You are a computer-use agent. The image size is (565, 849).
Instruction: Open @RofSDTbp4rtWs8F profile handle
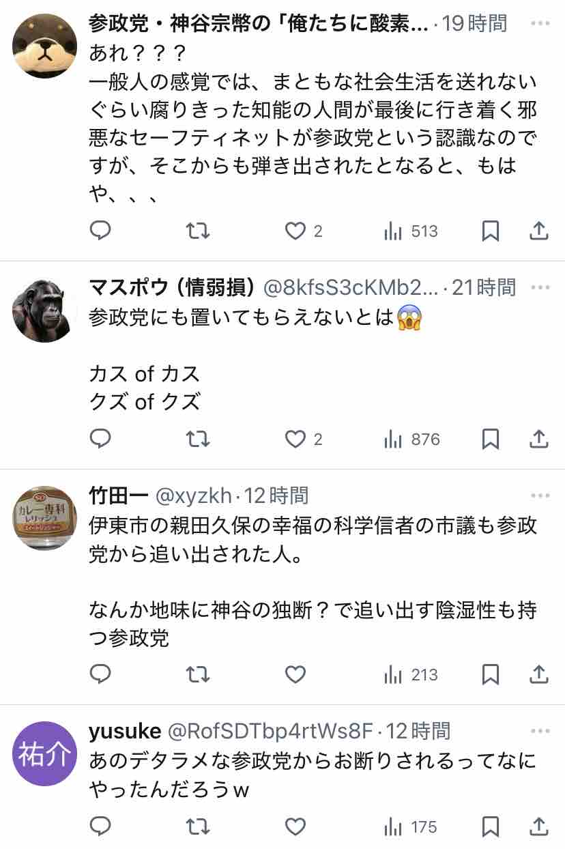click(270, 731)
